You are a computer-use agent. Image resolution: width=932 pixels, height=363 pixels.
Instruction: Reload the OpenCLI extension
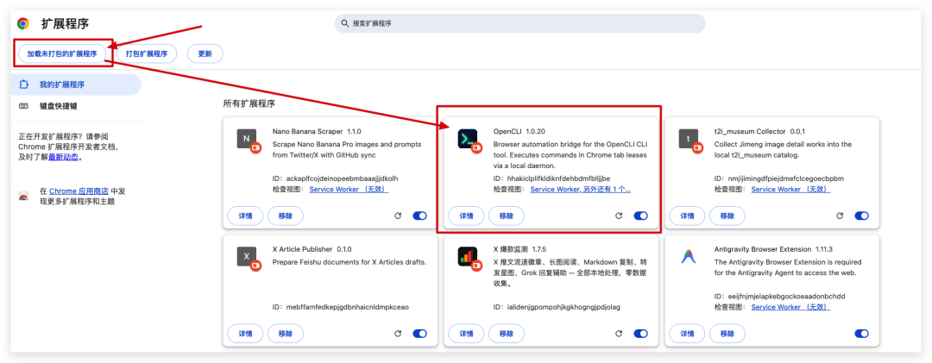coord(619,216)
